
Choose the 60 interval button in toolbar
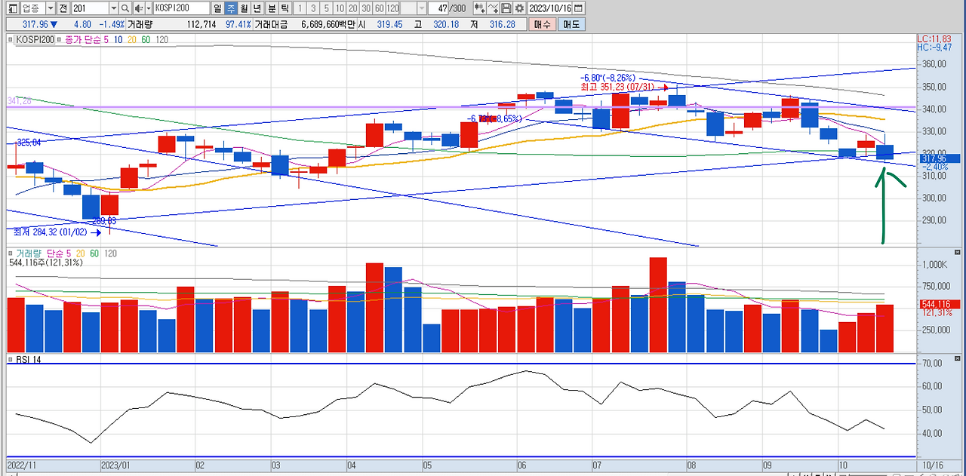(x=379, y=8)
